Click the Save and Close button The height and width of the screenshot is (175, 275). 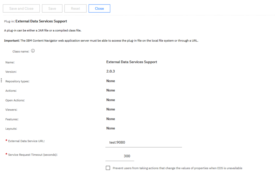coord(21,9)
